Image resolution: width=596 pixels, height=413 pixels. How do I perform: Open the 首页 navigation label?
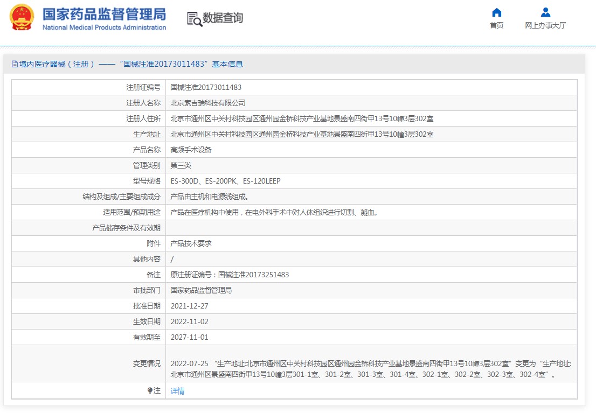[x=496, y=26]
